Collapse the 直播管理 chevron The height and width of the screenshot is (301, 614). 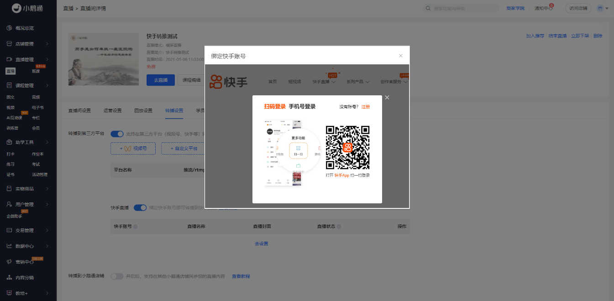click(x=47, y=59)
